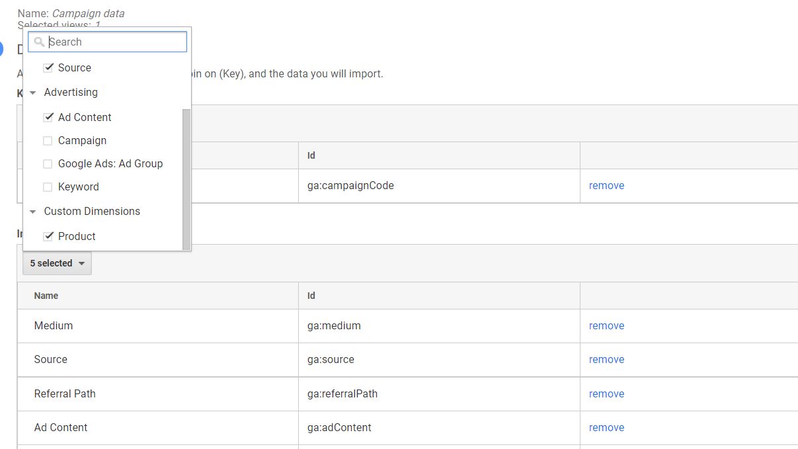
Task: Remove the Medium imported dimension
Action: pyautogui.click(x=606, y=325)
